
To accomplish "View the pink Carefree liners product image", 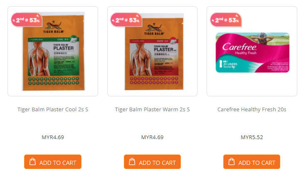I will 252,52.
